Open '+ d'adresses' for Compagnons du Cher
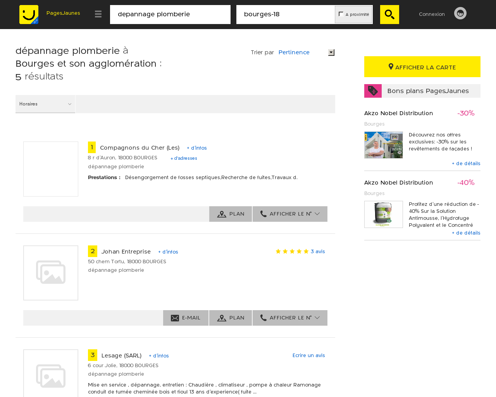The image size is (496, 397). click(x=184, y=158)
